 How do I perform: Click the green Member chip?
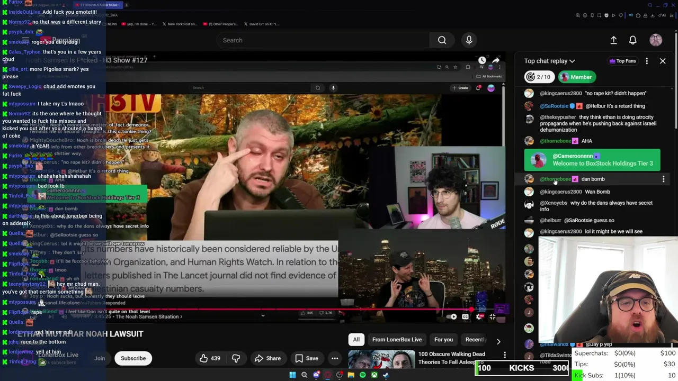(x=577, y=77)
